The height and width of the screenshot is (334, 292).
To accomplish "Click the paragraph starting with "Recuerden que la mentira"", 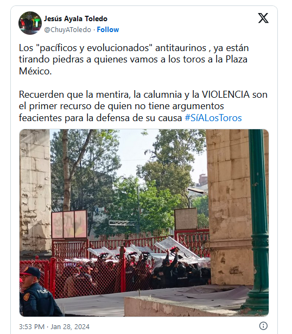I will (143, 106).
